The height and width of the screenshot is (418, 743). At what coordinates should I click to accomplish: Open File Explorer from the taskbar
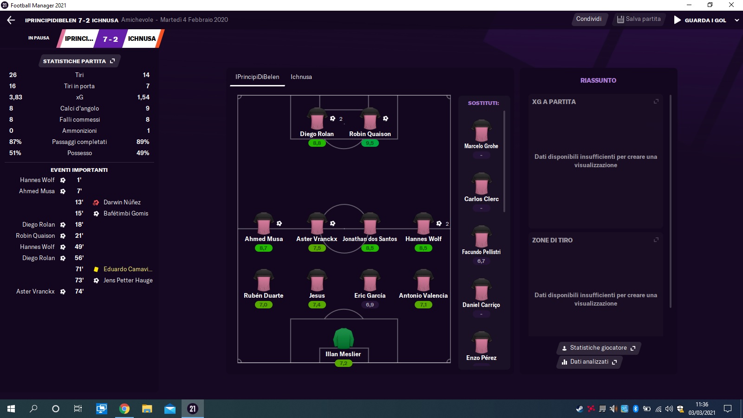[147, 409]
